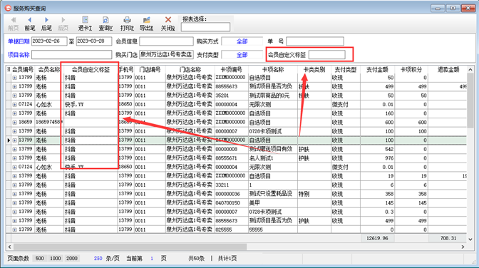Click the vertical scrollbar thumb
The image size is (479, 268).
(470, 100)
